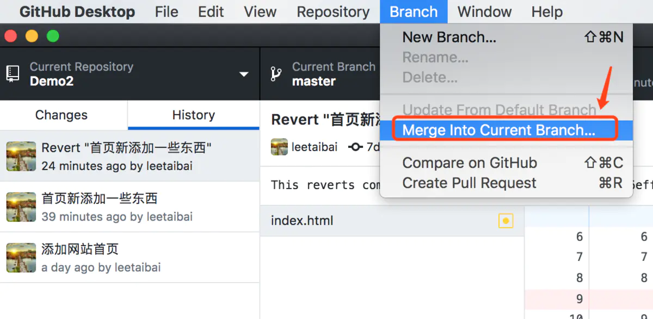This screenshot has width=653, height=319.
Task: Open the Repository menu
Action: (333, 11)
